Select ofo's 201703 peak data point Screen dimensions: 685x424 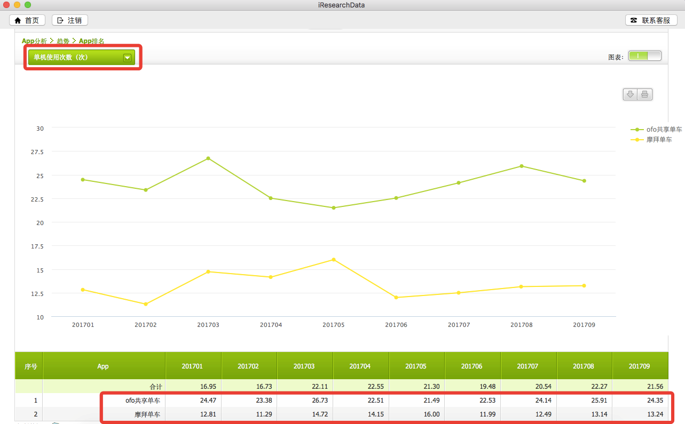(x=208, y=158)
